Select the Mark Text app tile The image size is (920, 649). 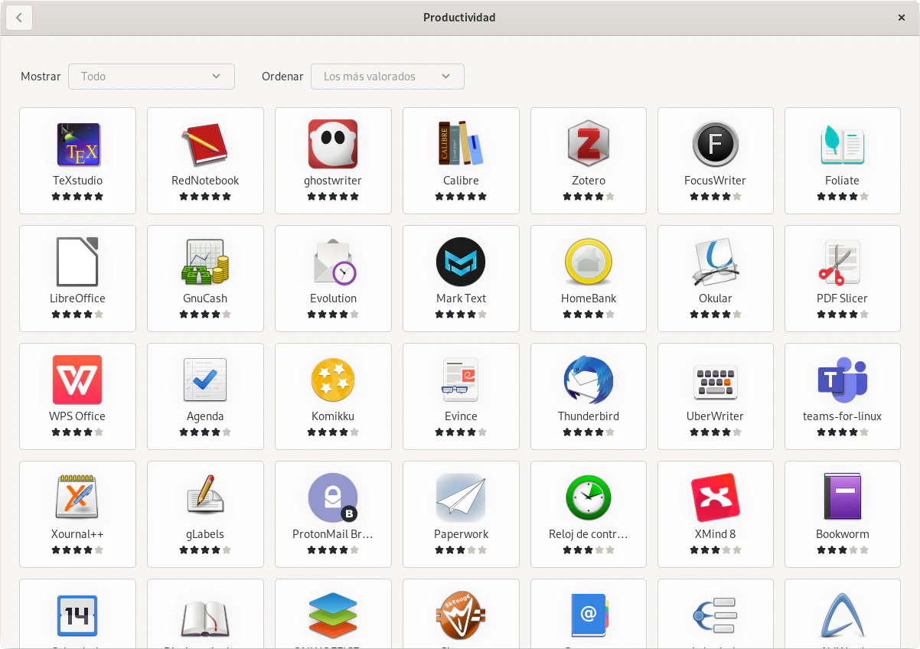tap(461, 279)
